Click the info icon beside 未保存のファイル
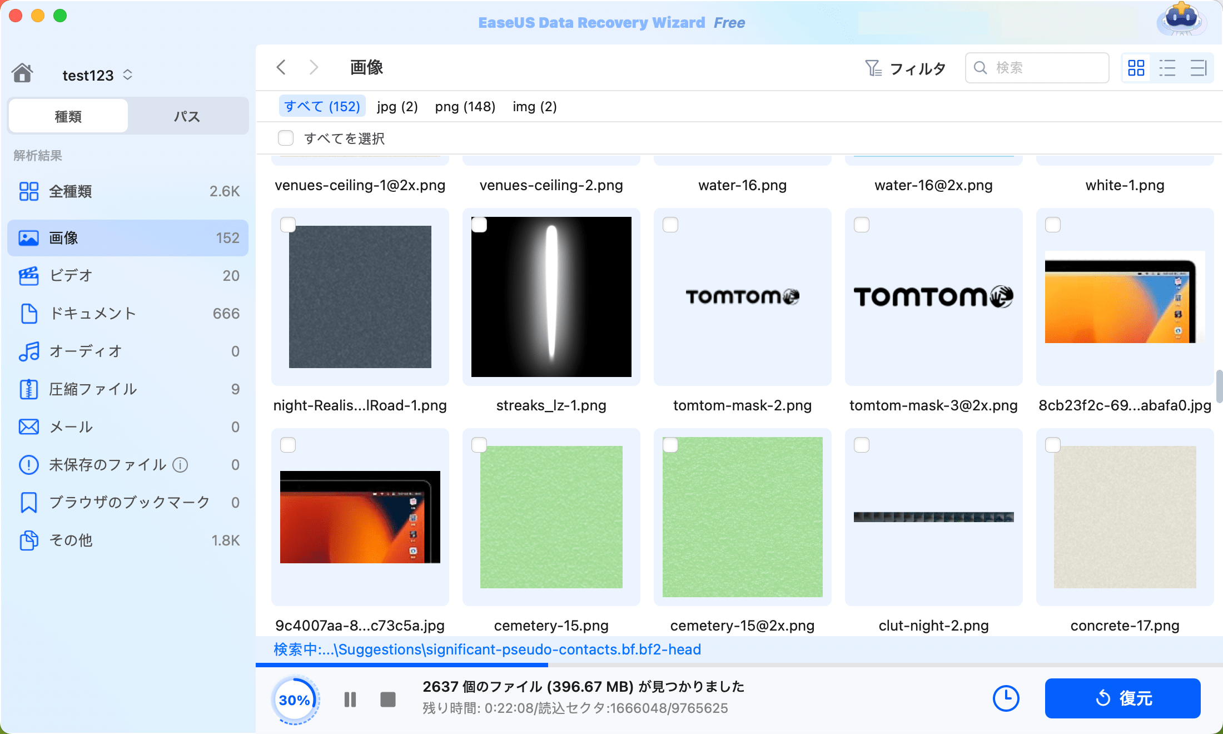 pyautogui.click(x=180, y=465)
